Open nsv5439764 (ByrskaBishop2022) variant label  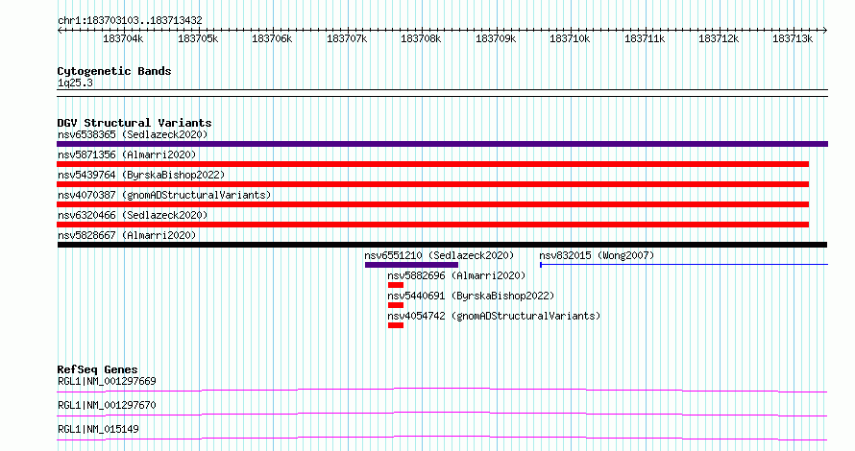[141, 175]
